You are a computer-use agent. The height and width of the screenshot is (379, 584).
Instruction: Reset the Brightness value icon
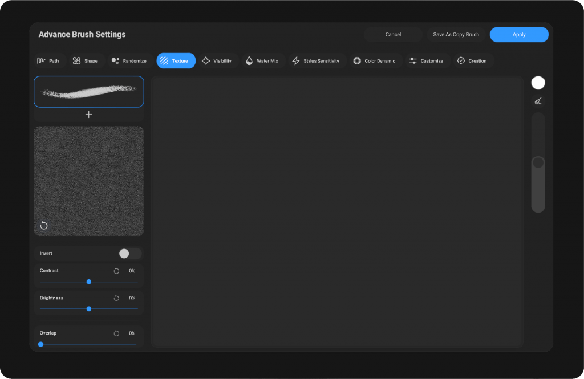116,298
